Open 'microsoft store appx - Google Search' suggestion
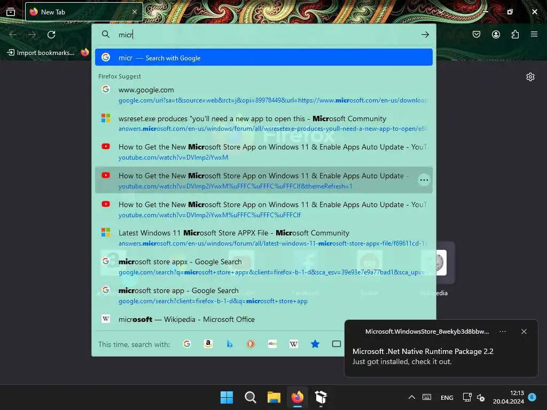 click(264, 266)
